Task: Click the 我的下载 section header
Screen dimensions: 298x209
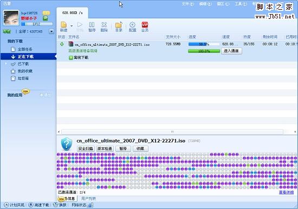Action: coord(15,41)
